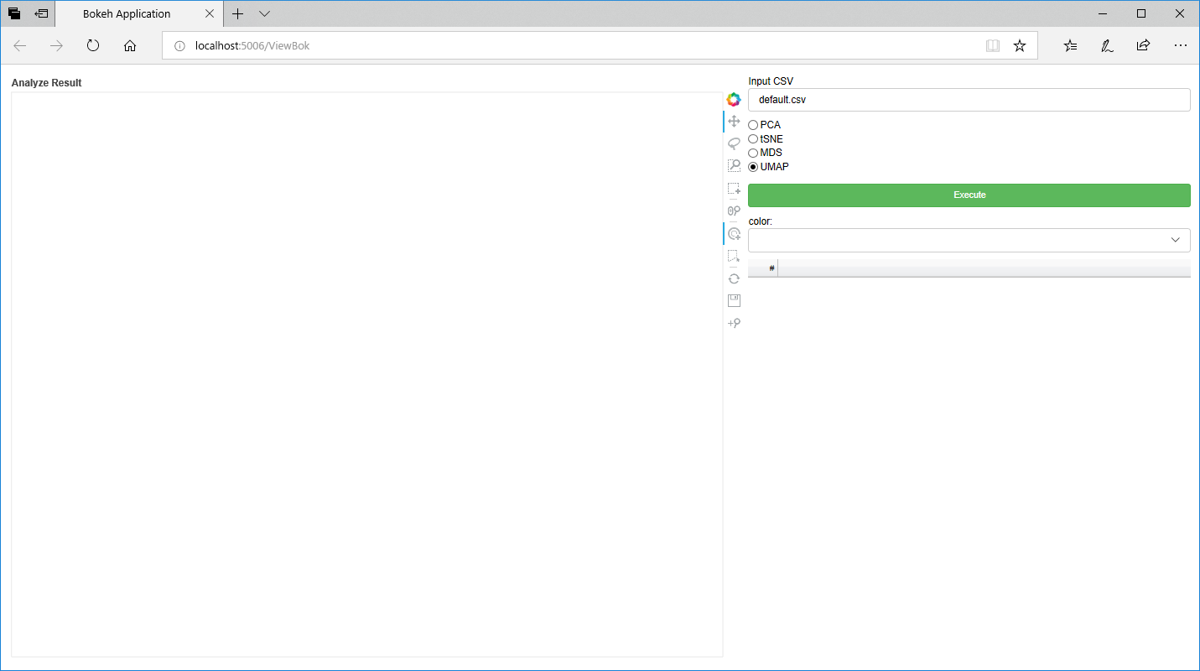Activate the Lasso Select tool

point(734,143)
